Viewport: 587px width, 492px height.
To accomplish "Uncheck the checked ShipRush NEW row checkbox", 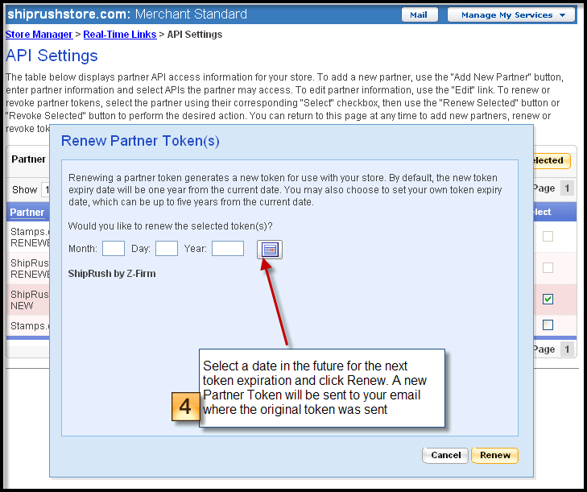I will pyautogui.click(x=548, y=299).
